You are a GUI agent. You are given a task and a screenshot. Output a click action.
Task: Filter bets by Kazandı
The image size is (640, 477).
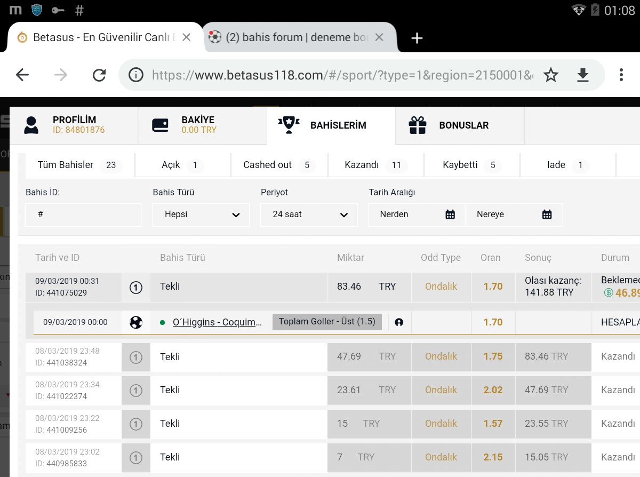tap(375, 165)
